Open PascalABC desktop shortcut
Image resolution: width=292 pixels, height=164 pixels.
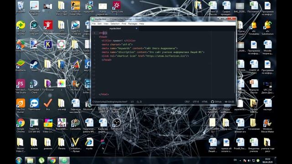coord(62,124)
